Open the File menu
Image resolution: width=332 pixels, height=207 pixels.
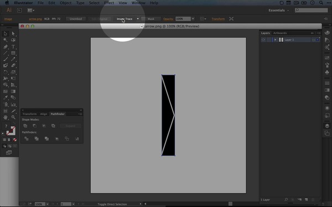[x=40, y=3]
